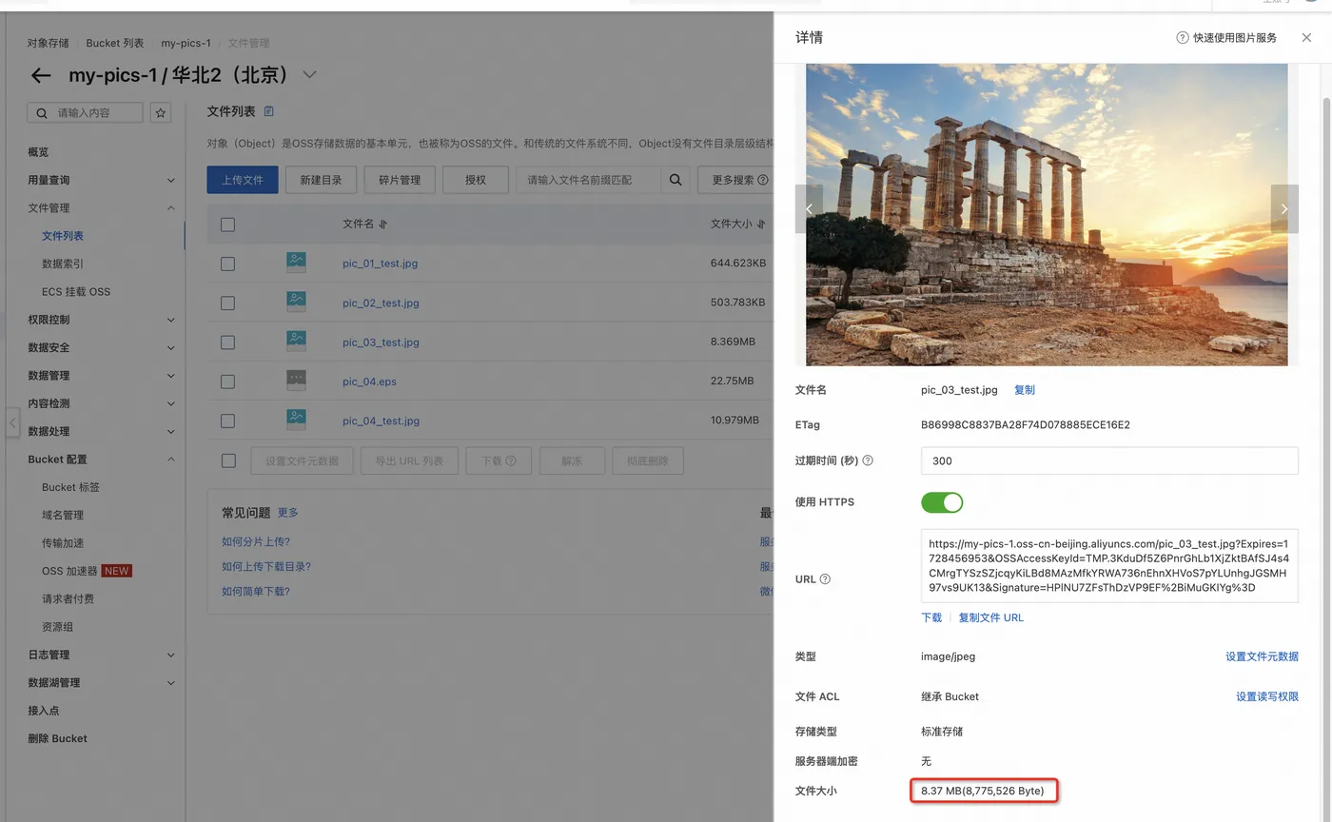
Task: Click the 碎片管理 button
Action: (400, 180)
